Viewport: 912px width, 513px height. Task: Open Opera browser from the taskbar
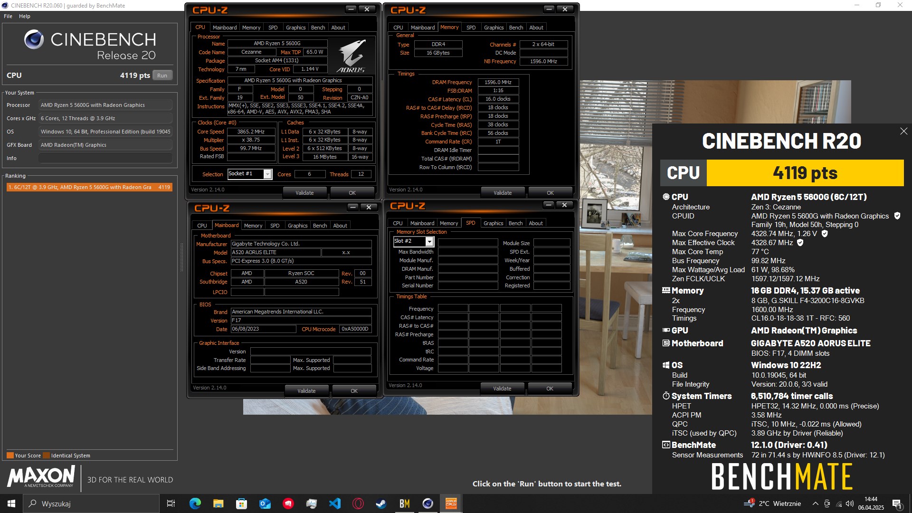click(358, 503)
